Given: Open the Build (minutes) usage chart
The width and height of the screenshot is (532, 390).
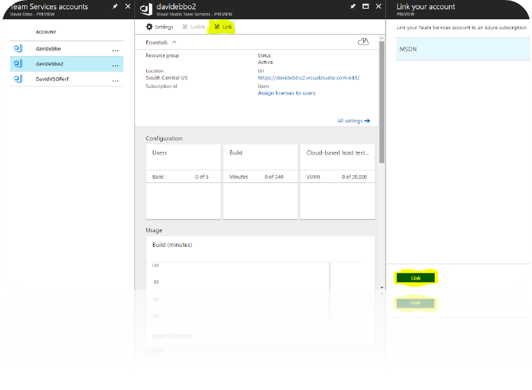Looking at the screenshot, I should pyautogui.click(x=261, y=263).
